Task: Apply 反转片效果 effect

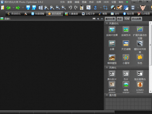Action: pyautogui.click(x=112, y=31)
